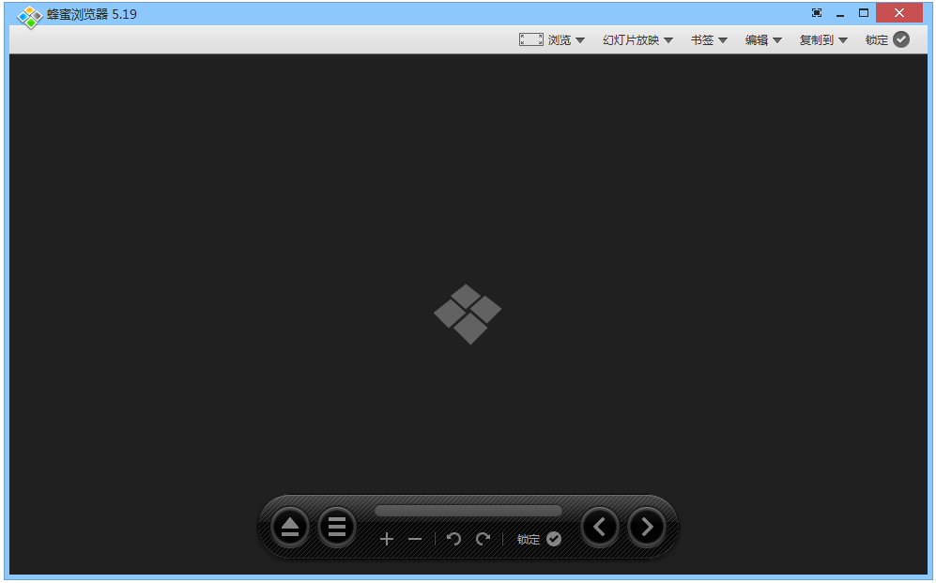Toggle 锁定 checkmark in top toolbar
This screenshot has width=936, height=583.
tap(901, 39)
